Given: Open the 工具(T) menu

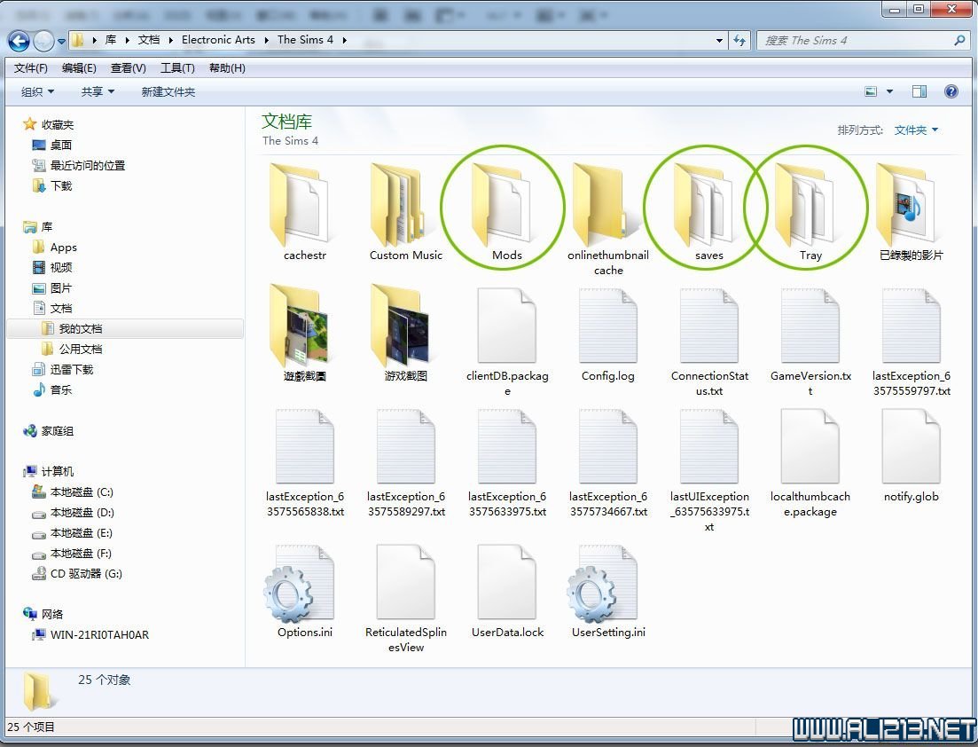Looking at the screenshot, I should tap(177, 68).
